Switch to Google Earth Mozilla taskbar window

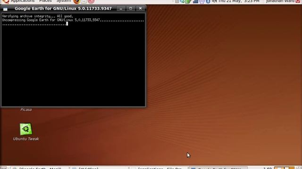pyautogui.click(x=39, y=168)
